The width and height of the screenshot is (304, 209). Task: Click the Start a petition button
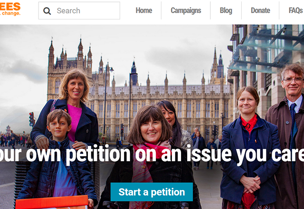(152, 192)
